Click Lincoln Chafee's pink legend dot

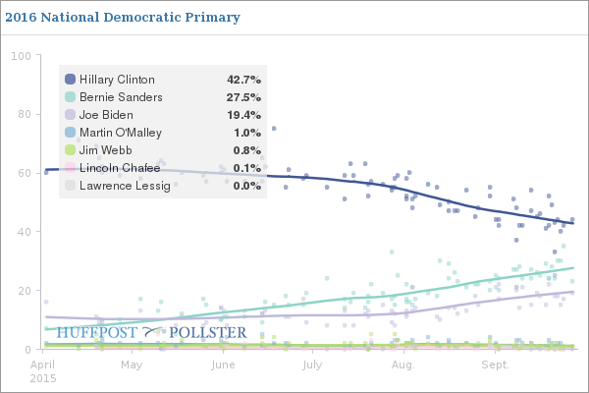(70, 167)
